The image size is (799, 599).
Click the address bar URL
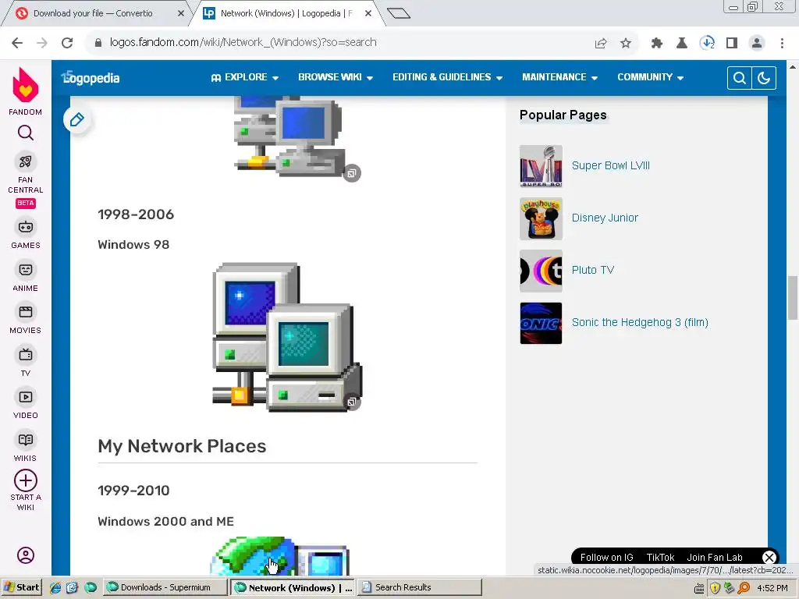[243, 42]
